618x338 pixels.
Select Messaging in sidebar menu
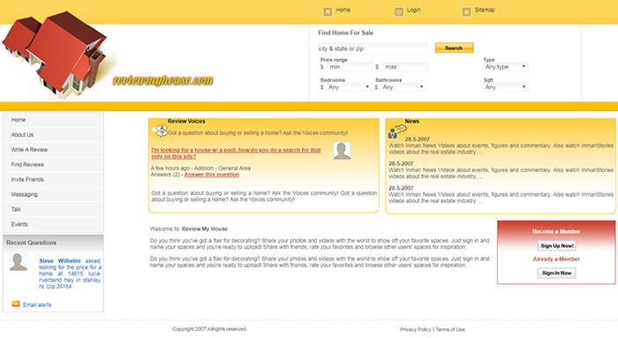[x=54, y=195]
